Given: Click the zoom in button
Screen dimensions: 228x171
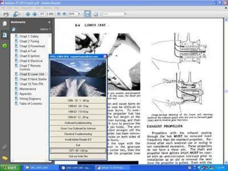Looking at the screenshot, I should 64,14.
